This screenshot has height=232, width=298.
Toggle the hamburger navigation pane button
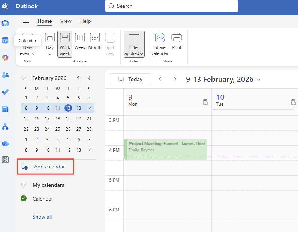pyautogui.click(x=26, y=21)
